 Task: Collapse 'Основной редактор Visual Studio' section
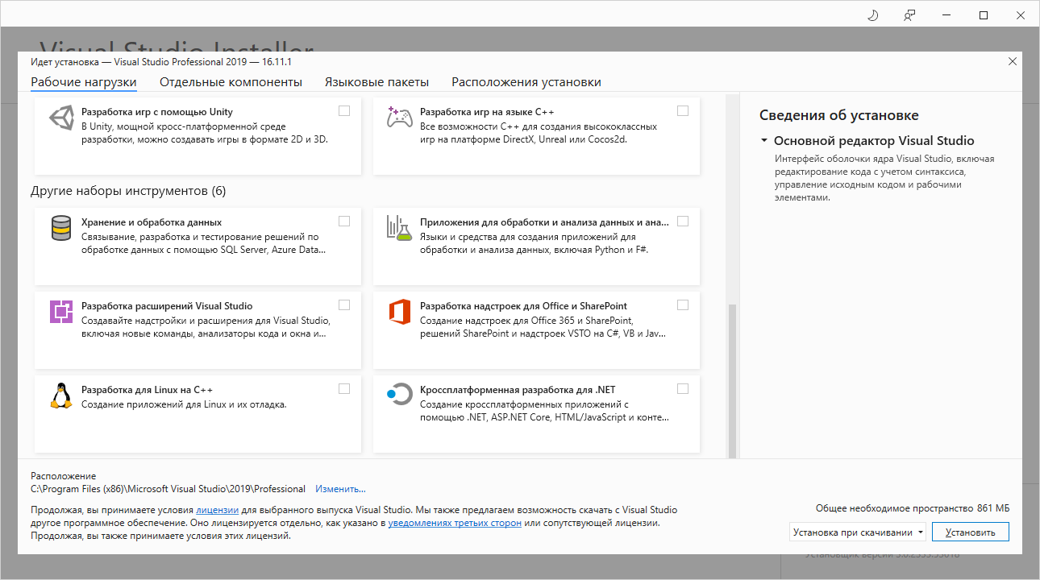[763, 140]
